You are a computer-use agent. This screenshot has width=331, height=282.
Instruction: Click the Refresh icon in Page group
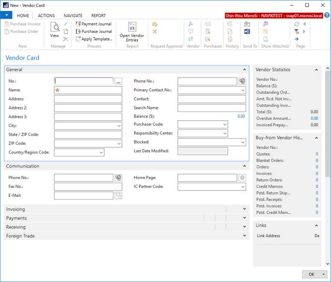click(x=297, y=24)
